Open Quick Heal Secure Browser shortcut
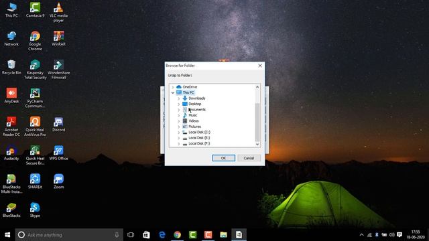 pyautogui.click(x=35, y=155)
